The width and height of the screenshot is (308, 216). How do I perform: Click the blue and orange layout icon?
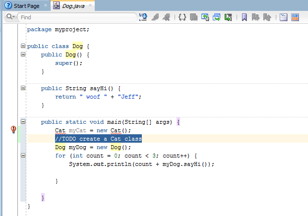[295, 17]
